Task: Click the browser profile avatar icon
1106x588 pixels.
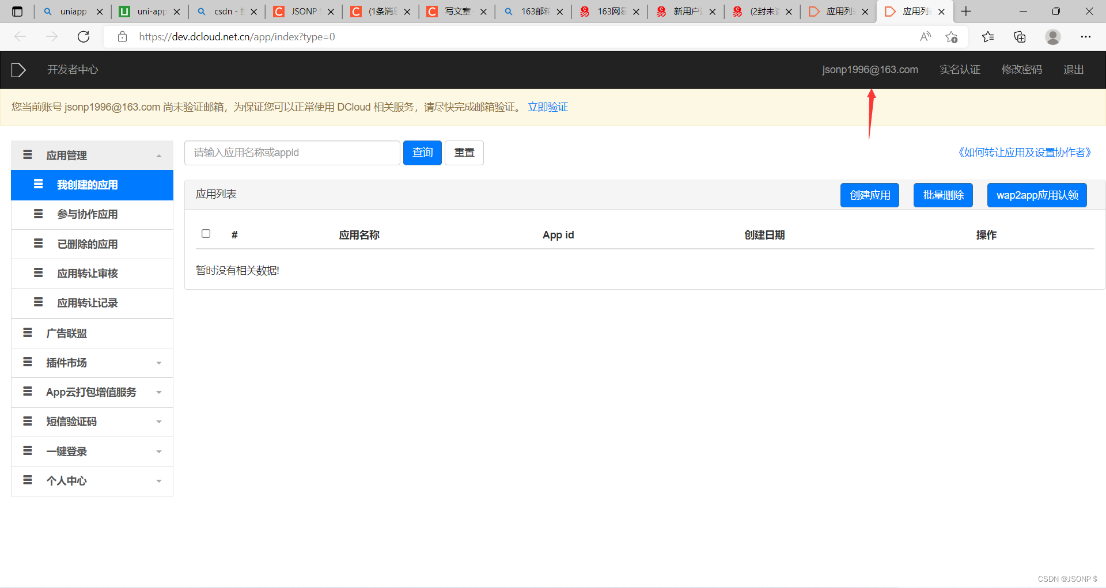Action: (x=1052, y=36)
